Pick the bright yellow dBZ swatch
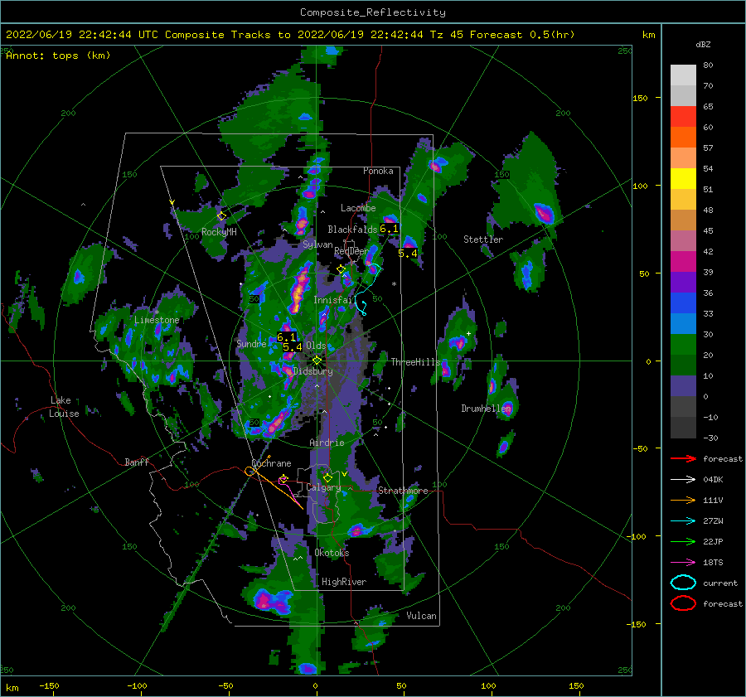Viewport: 746px width, 697px height. click(x=683, y=179)
